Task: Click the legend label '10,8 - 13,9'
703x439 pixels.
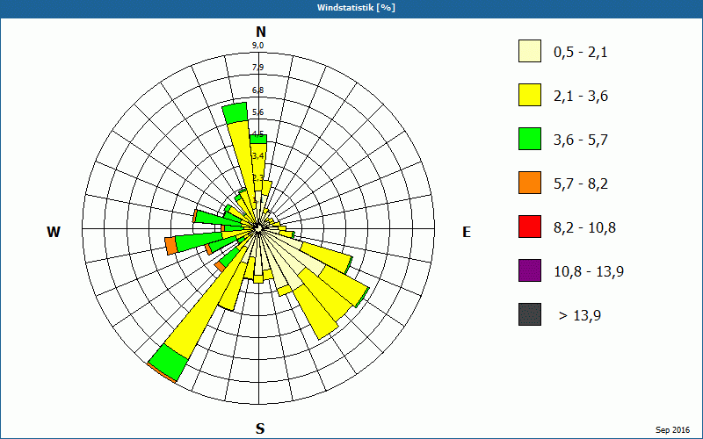Action: (x=589, y=272)
